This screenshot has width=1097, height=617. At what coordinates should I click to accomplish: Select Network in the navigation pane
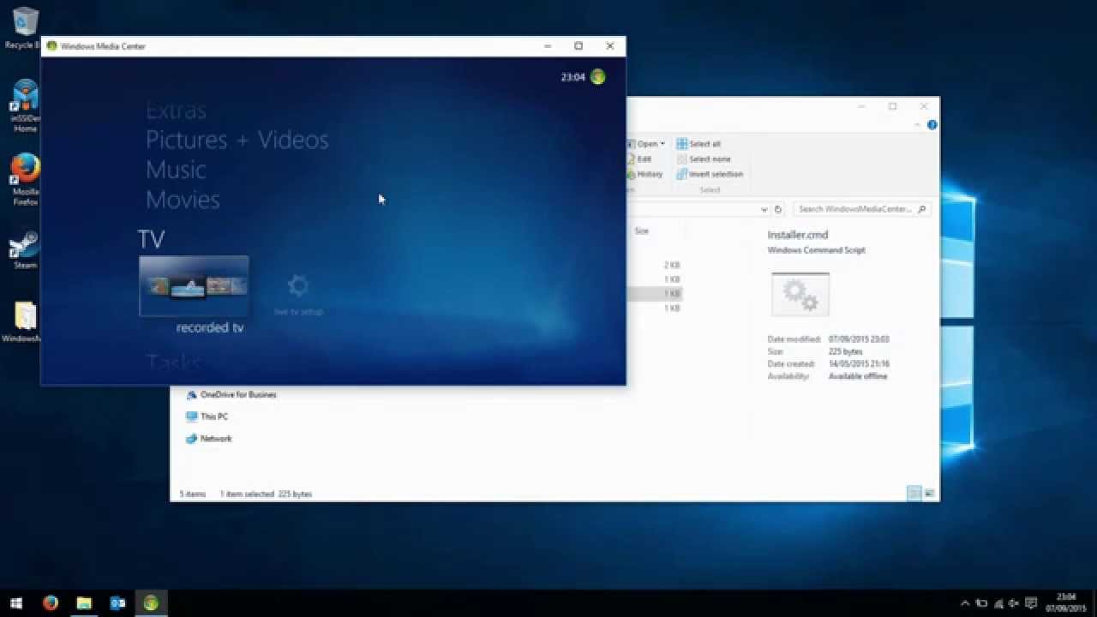pyautogui.click(x=208, y=439)
